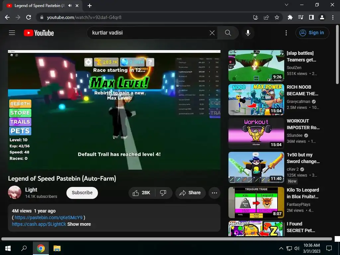Open YouTube settings three-dot menu
The height and width of the screenshot is (255, 340).
[x=286, y=33]
